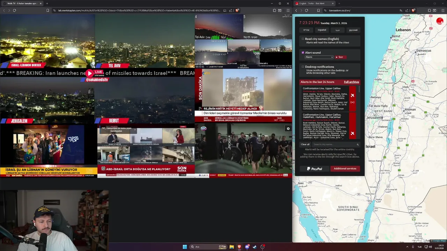
Task: Open the PayPal donation button
Action: point(315,169)
